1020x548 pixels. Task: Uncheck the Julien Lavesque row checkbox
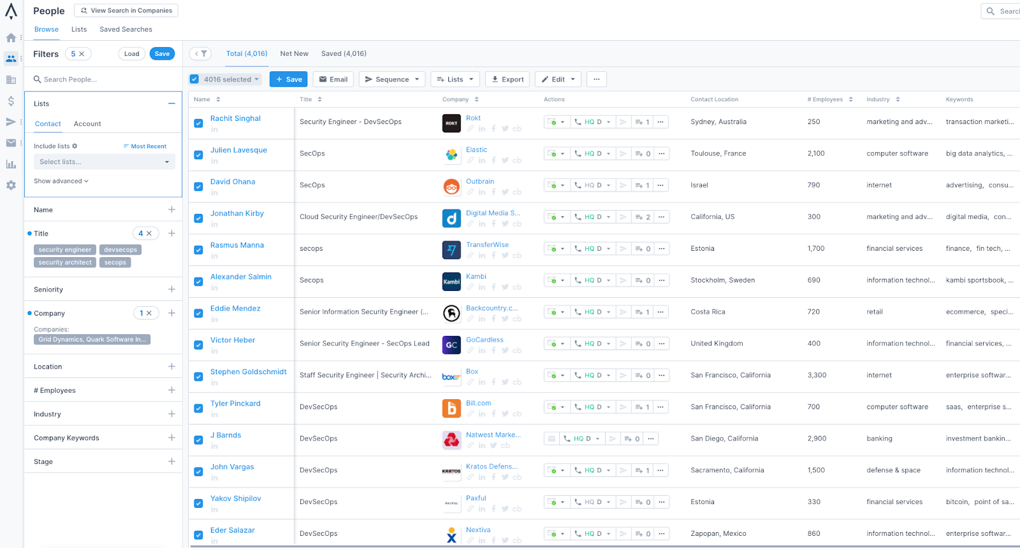(198, 155)
